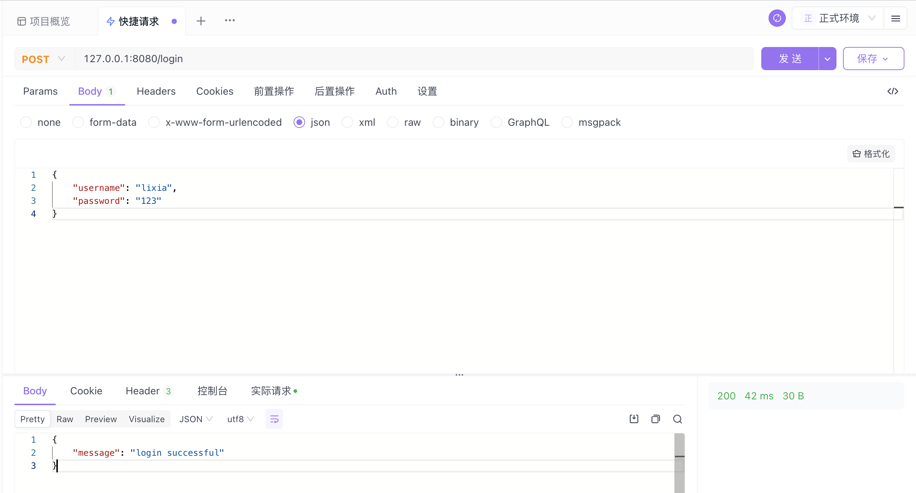Open the 控制台 console tab in response
The image size is (916, 493).
click(212, 391)
